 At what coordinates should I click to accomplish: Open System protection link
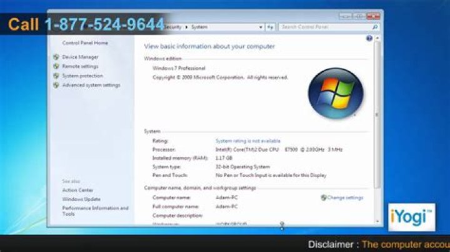pyautogui.click(x=82, y=75)
